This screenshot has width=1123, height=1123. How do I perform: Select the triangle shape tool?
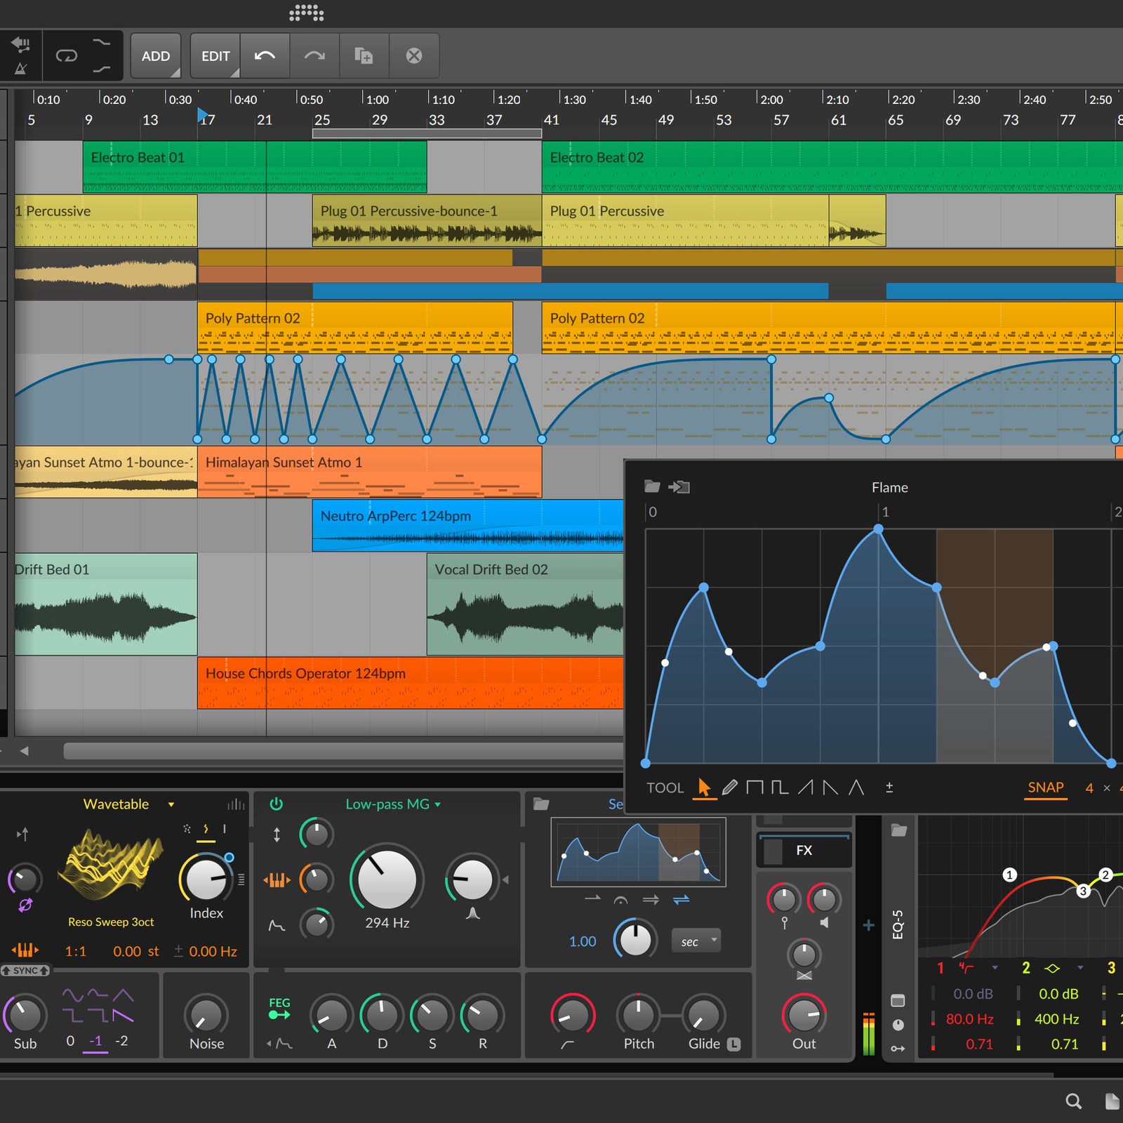pos(856,788)
